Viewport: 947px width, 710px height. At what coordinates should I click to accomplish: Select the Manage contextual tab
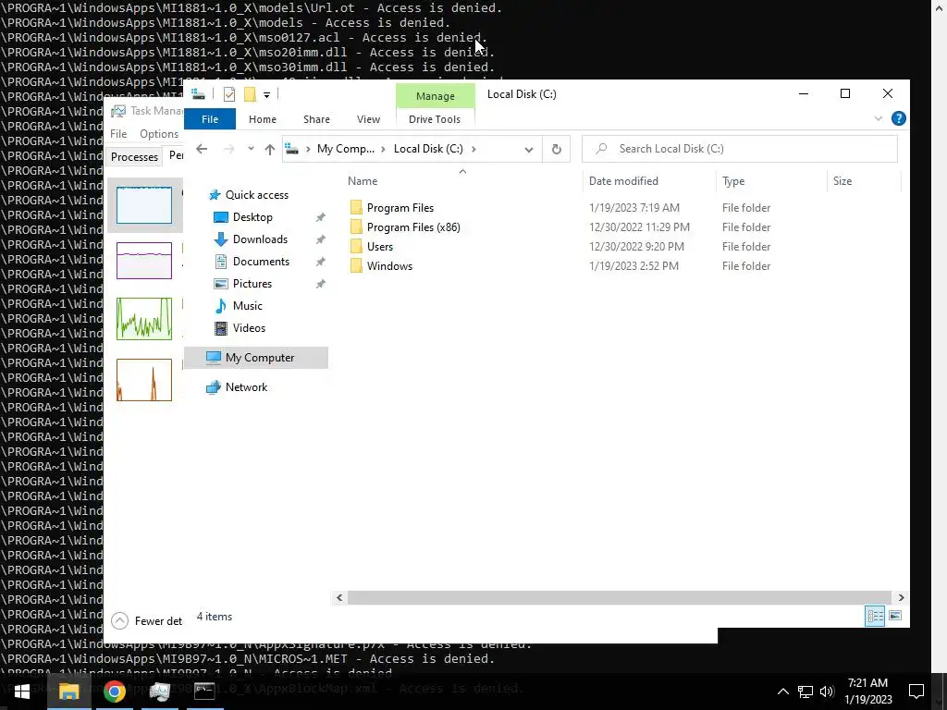pyautogui.click(x=435, y=96)
